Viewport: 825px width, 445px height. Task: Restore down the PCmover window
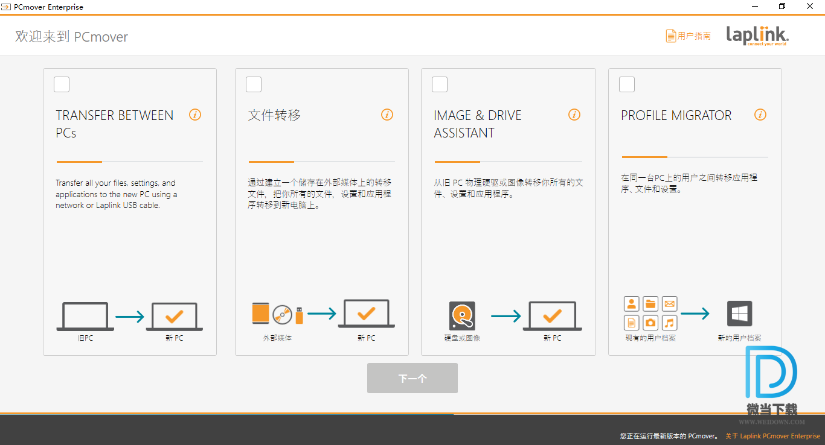pos(782,7)
